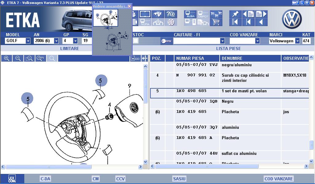Click the CM button in bottom bar

[x=96, y=179]
